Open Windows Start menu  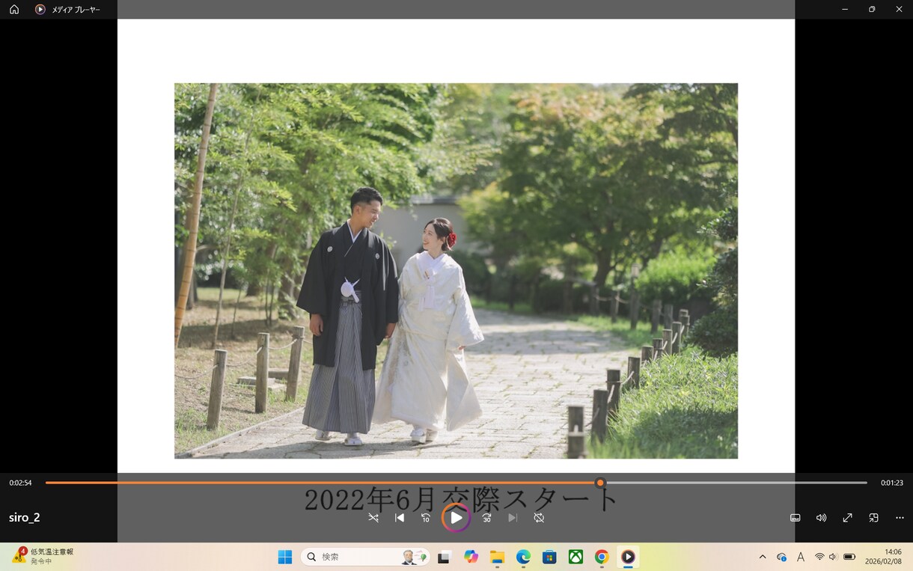pos(285,557)
